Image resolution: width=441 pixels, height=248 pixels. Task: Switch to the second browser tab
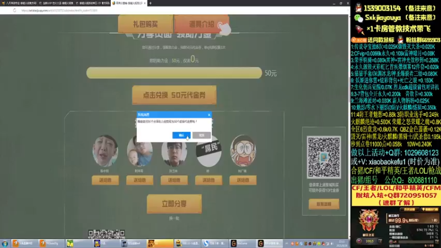tap(56, 3)
